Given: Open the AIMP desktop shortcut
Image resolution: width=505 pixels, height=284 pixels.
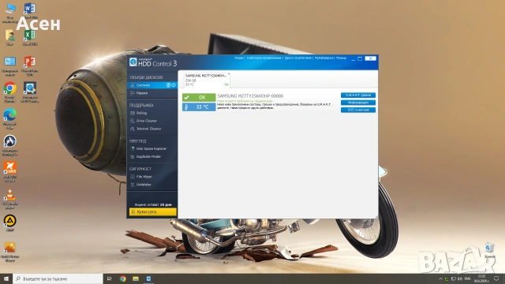Looking at the screenshot, I should click(9, 222).
